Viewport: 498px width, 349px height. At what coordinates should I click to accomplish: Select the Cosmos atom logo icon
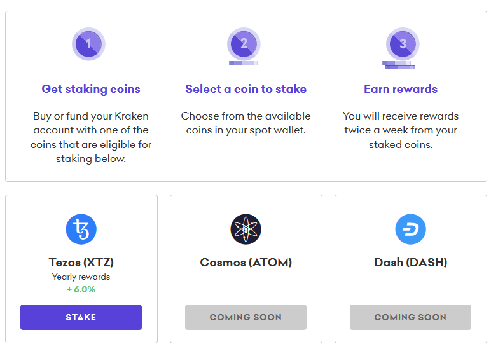(x=246, y=229)
